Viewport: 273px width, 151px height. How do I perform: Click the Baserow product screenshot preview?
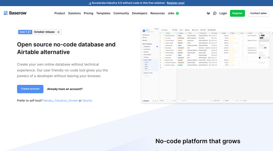pos(207,65)
